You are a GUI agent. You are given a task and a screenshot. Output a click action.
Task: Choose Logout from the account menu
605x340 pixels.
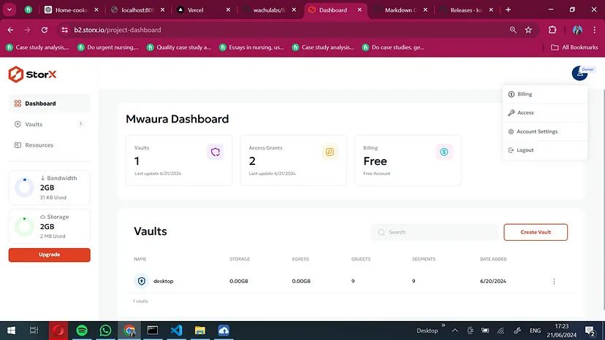coord(525,150)
